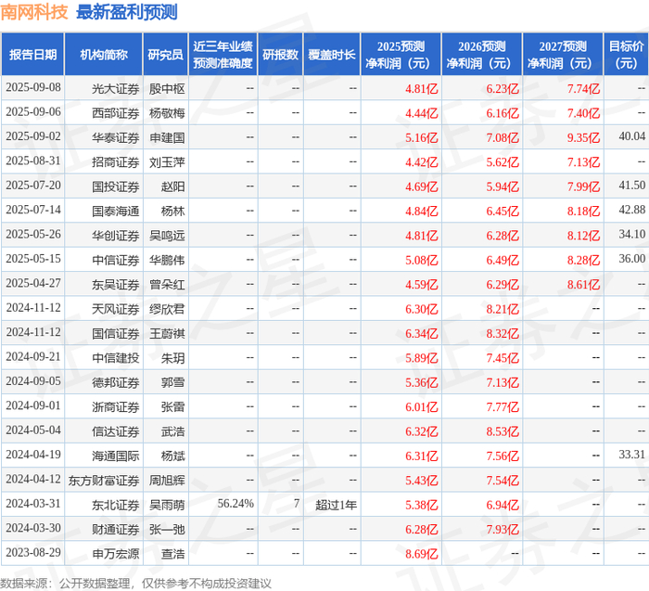The width and height of the screenshot is (649, 591).
Task: Click the coverage duration 超过1年
Action: coord(336,505)
